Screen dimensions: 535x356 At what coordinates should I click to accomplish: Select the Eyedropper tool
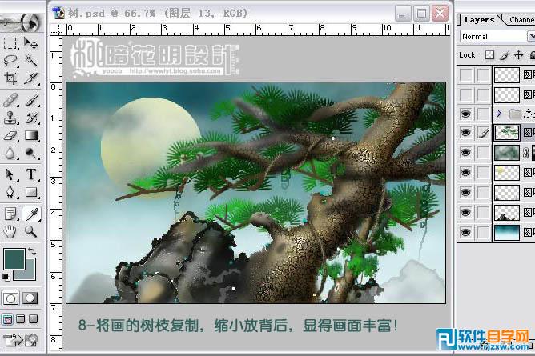click(x=31, y=213)
